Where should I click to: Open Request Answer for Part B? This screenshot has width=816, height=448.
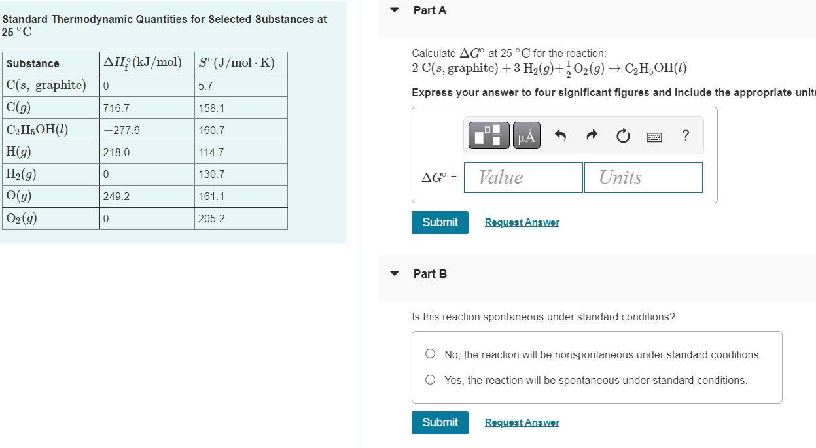(x=522, y=422)
